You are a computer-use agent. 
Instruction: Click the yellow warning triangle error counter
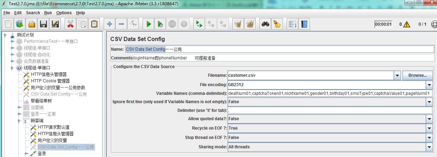click(407, 24)
